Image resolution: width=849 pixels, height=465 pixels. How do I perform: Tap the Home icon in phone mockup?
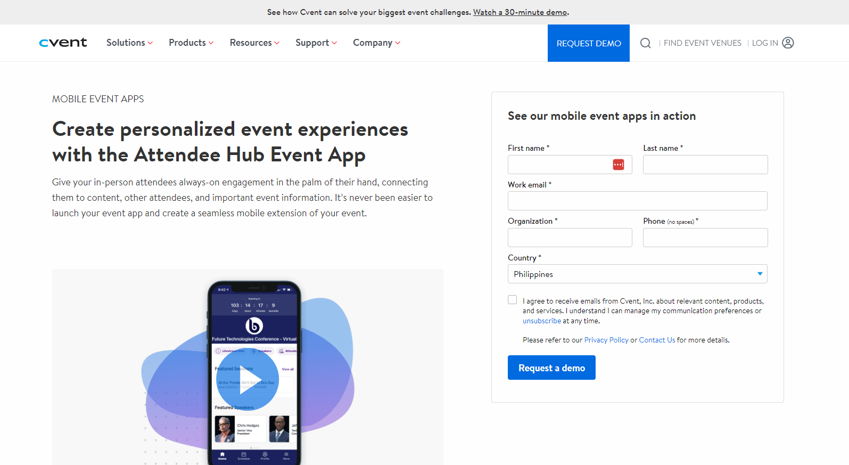tap(222, 455)
